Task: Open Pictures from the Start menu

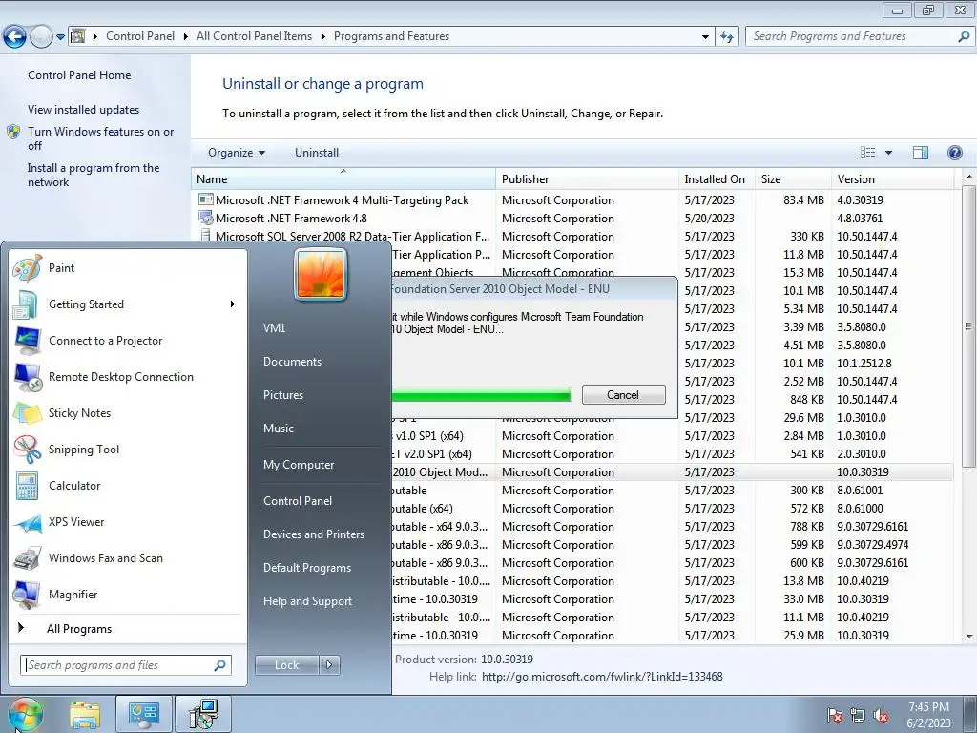Action: pyautogui.click(x=282, y=395)
